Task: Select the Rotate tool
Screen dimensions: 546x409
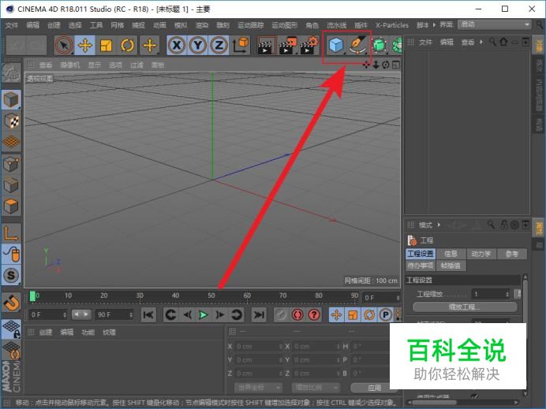Action: [x=128, y=46]
